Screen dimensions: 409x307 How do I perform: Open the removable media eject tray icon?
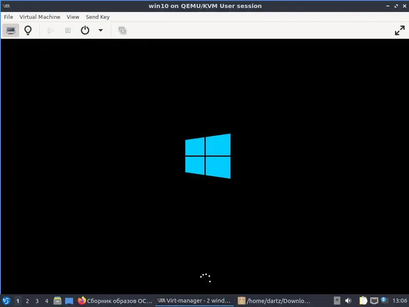[337, 301]
